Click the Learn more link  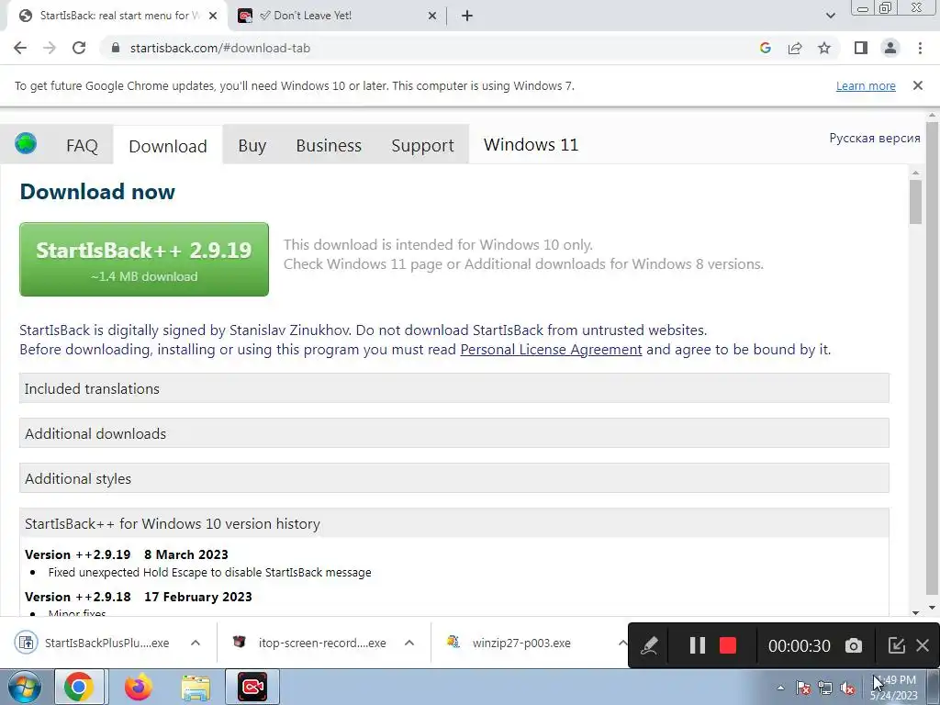click(866, 85)
